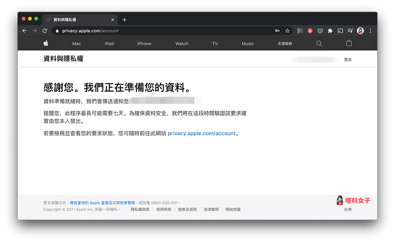Open the shopping bag icon
The height and width of the screenshot is (243, 395).
coord(349,43)
